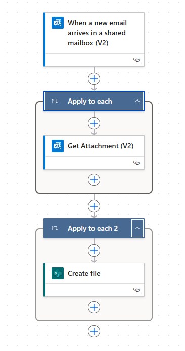Add action below Get Attachment (V2)
This screenshot has height=351, width=185.
click(94, 180)
